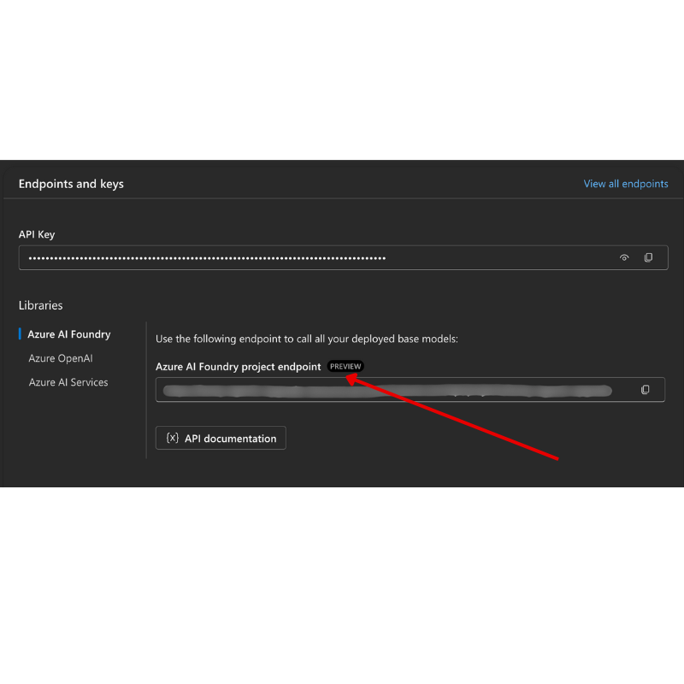Image resolution: width=684 pixels, height=684 pixels.
Task: Click the copy icon furthest right in API Key row
Action: point(648,257)
